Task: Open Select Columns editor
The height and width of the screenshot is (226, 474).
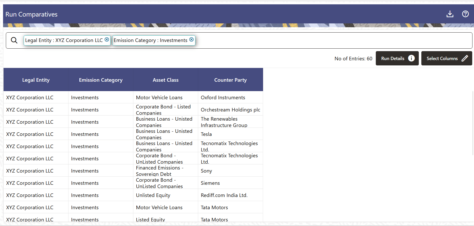Action: pyautogui.click(x=447, y=58)
